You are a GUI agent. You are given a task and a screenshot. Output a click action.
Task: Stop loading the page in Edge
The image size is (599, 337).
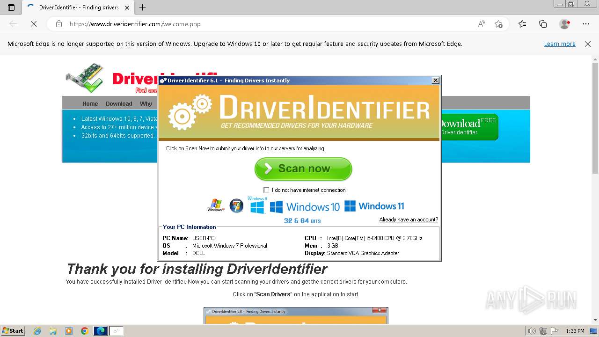tap(34, 24)
